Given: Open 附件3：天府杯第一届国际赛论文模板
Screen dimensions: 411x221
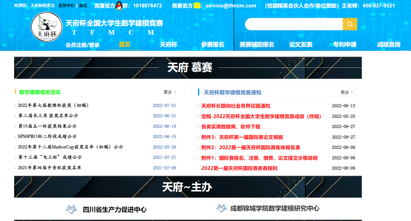Looking at the screenshot, I should [242, 137].
